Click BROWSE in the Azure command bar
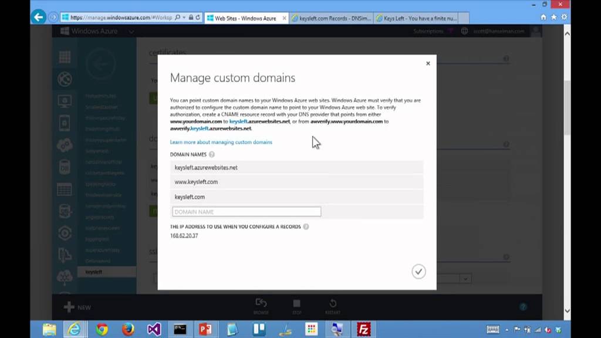This screenshot has height=338, width=601. [x=261, y=306]
